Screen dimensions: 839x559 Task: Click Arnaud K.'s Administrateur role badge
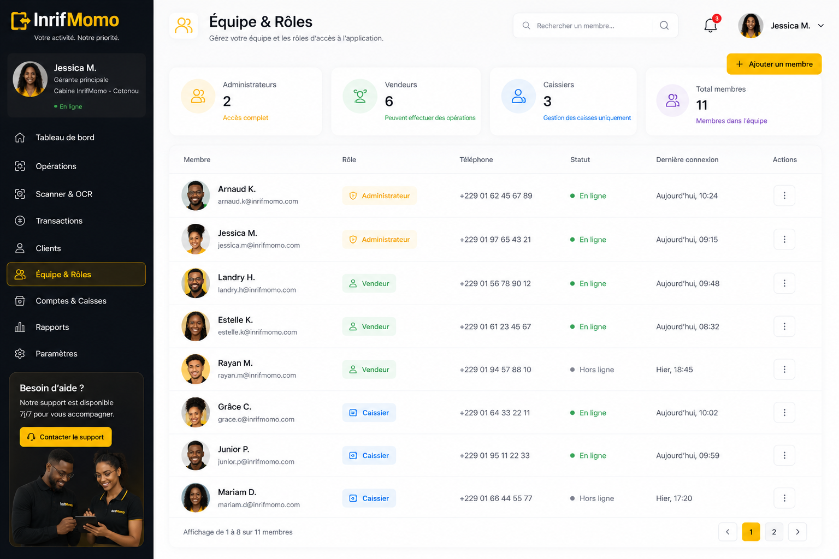click(380, 195)
